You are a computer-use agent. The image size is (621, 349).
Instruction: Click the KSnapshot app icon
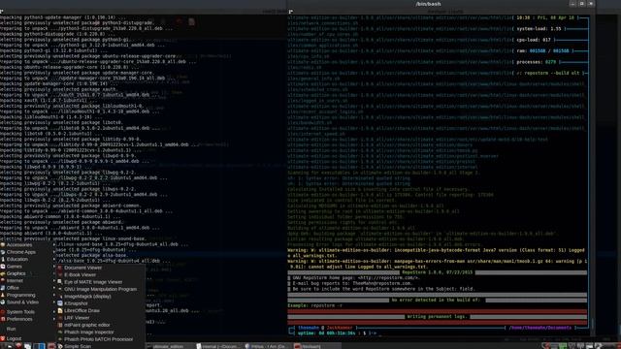coord(60,303)
